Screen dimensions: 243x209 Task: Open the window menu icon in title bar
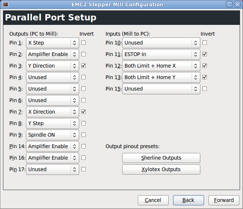click(x=6, y=4)
